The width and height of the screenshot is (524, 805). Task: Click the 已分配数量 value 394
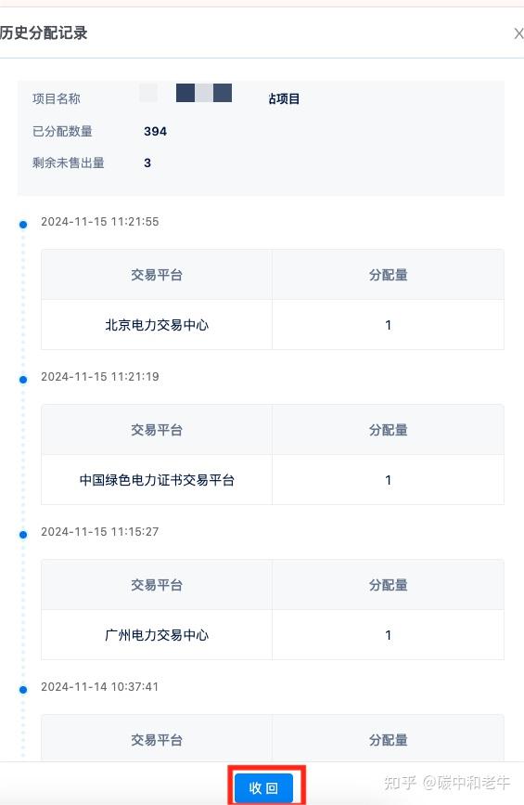[156, 132]
